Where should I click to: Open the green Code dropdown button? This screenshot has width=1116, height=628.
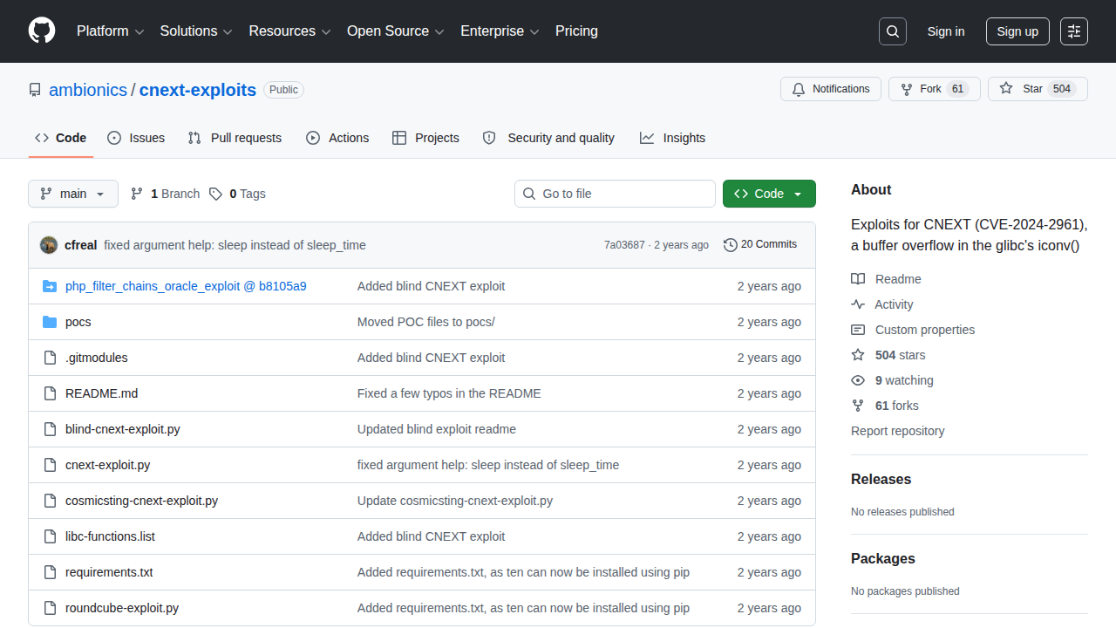769,194
